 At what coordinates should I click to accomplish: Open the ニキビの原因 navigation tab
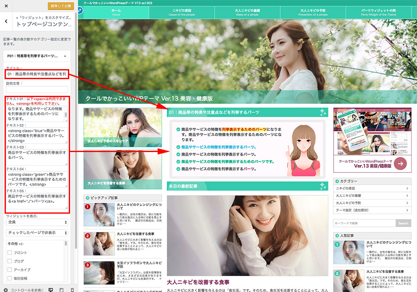click(x=183, y=12)
